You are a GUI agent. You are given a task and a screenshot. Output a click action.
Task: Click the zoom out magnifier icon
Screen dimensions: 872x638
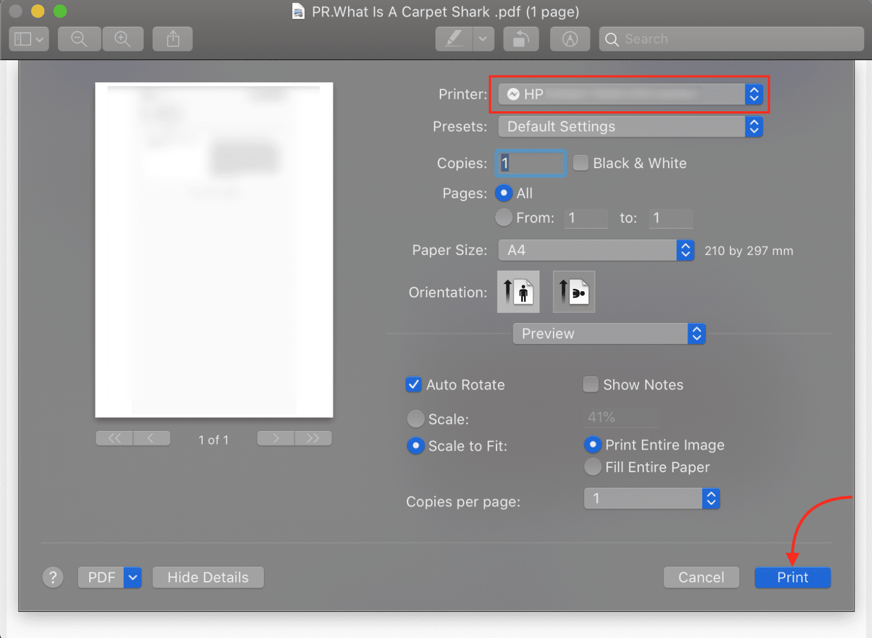click(79, 39)
